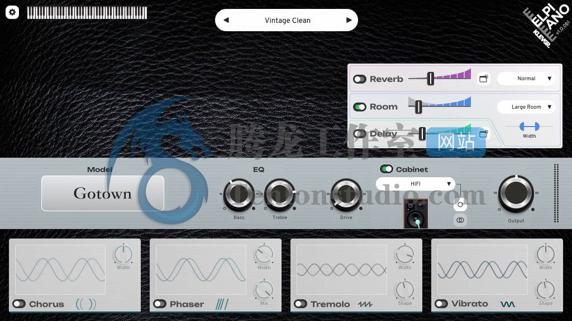Screen dimensions: 572x321
Task: Open the Vintage Clean preset selector
Action: coord(287,20)
